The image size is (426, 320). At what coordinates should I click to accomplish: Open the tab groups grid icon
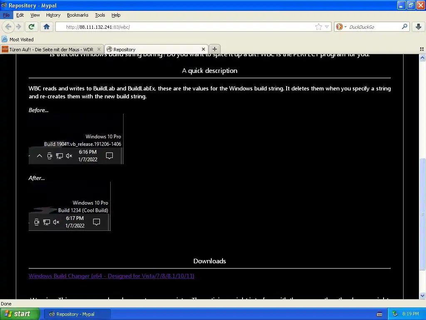(422, 49)
